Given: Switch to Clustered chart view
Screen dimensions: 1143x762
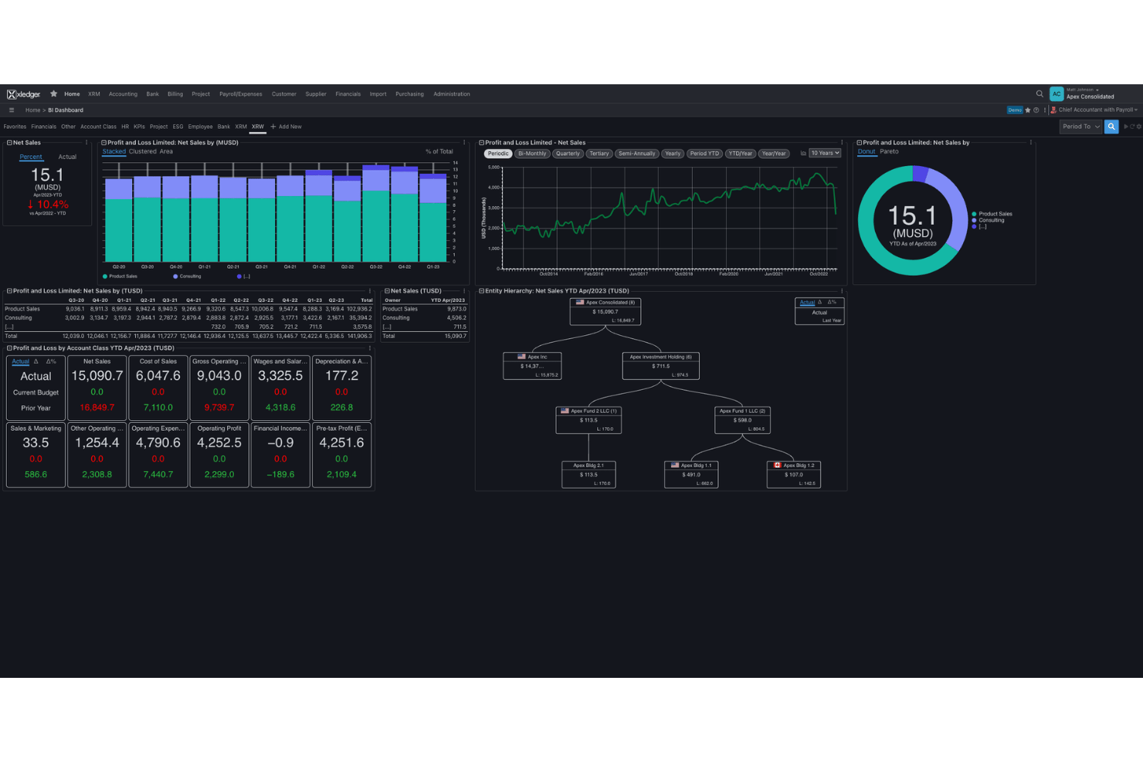Looking at the screenshot, I should coord(143,152).
